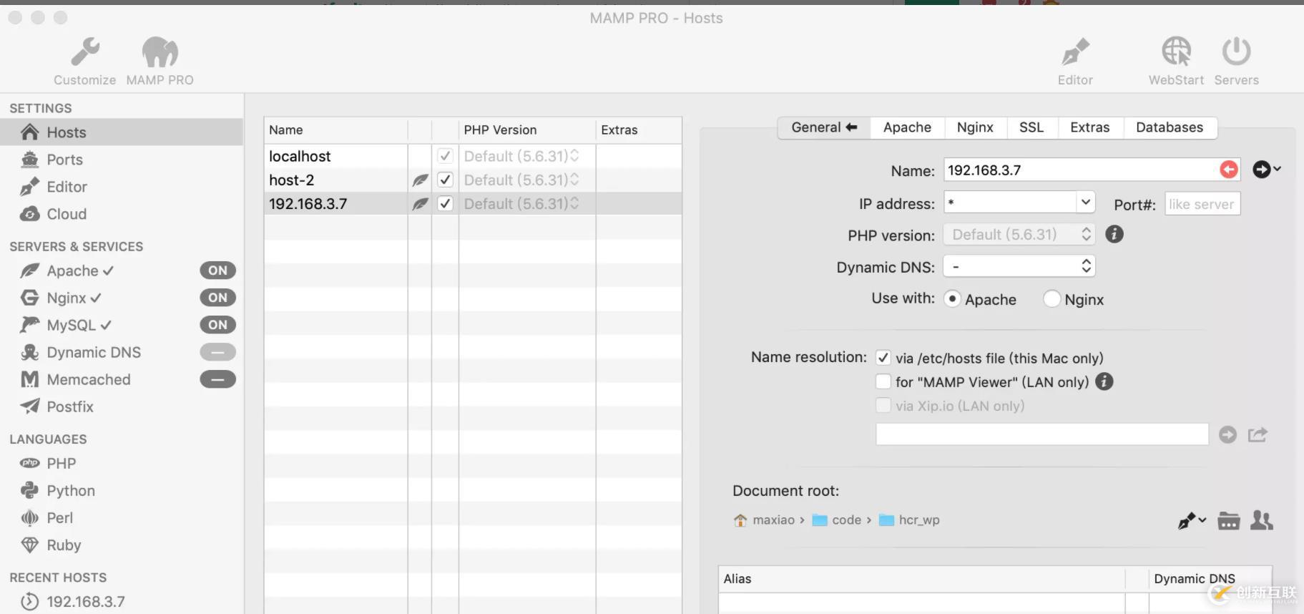
Task: Show MAMP Viewer info
Action: (1104, 381)
